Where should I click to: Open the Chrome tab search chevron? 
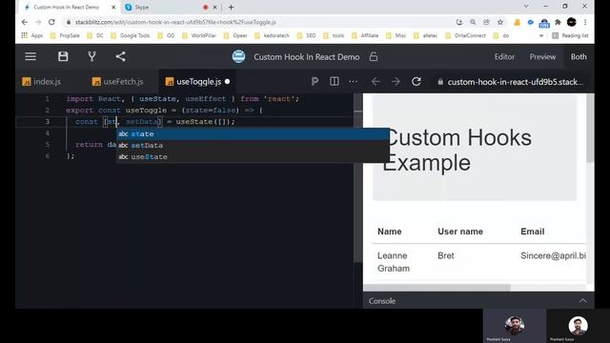(526, 7)
